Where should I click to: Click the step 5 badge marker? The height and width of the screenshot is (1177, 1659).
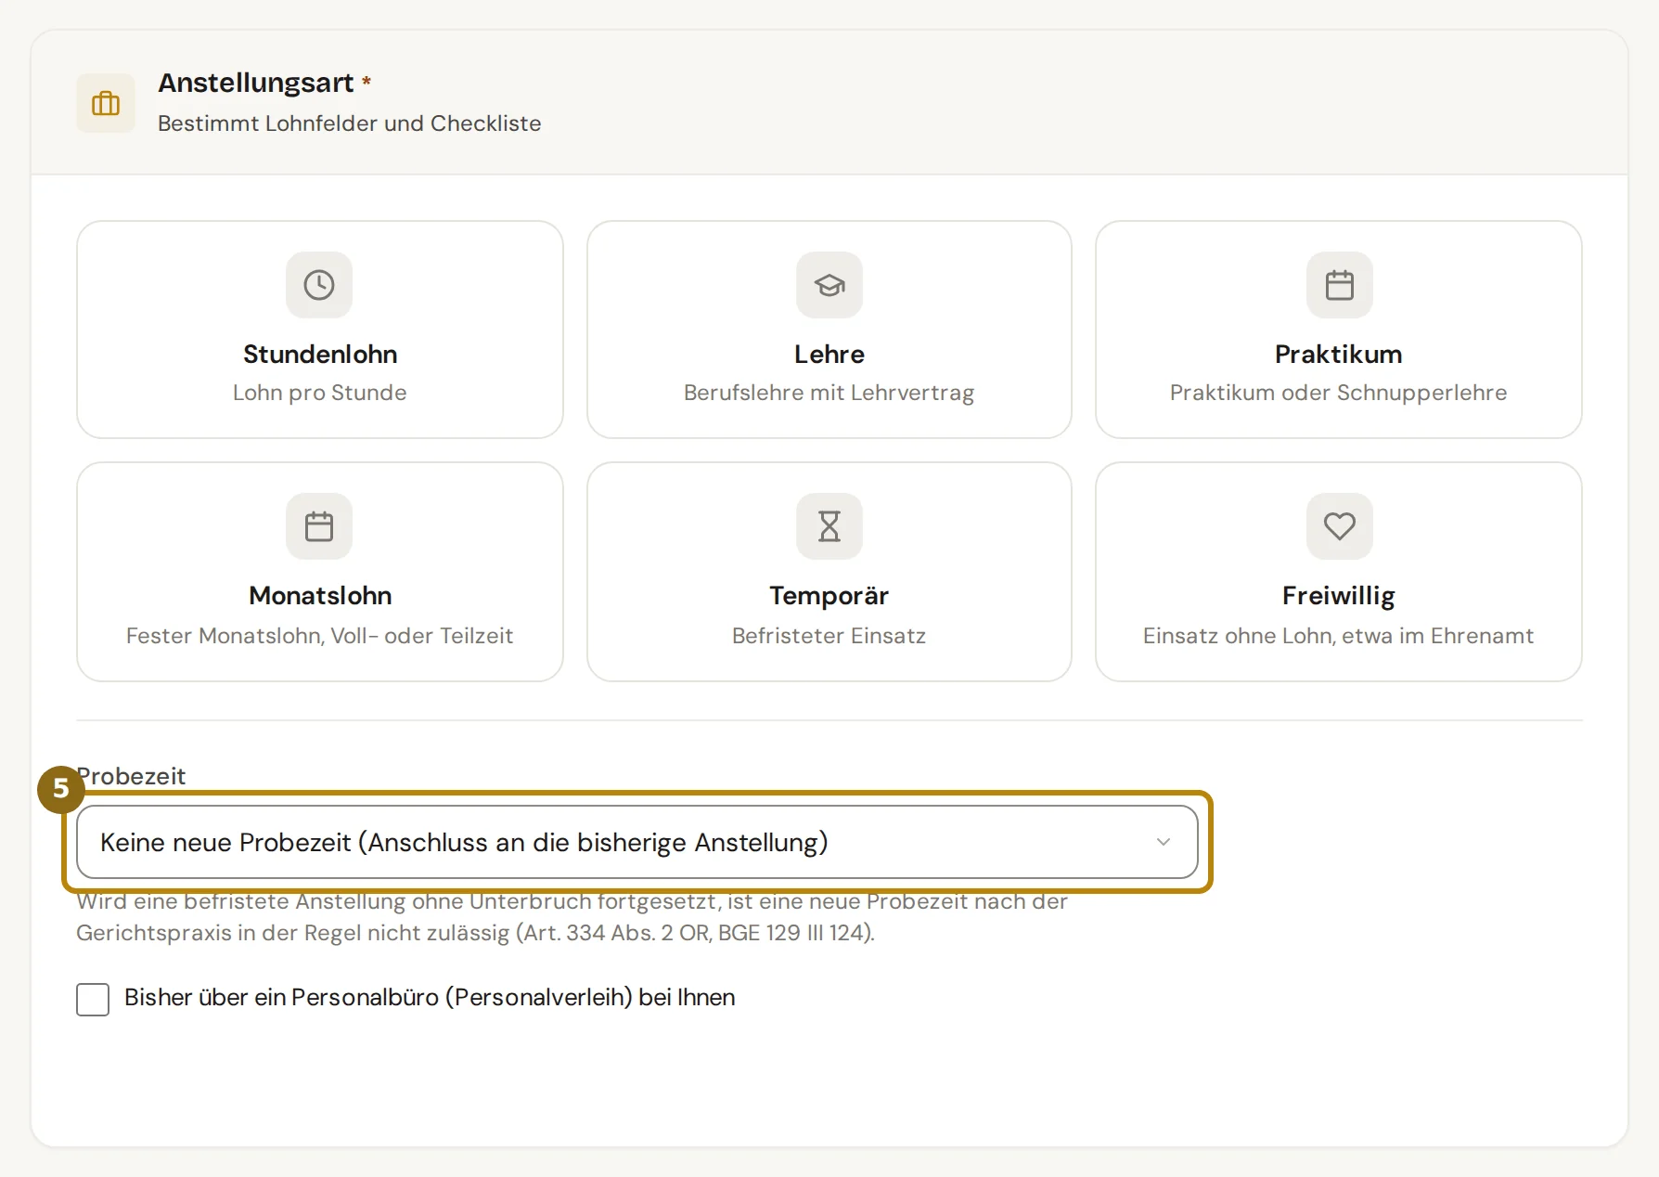(x=61, y=789)
